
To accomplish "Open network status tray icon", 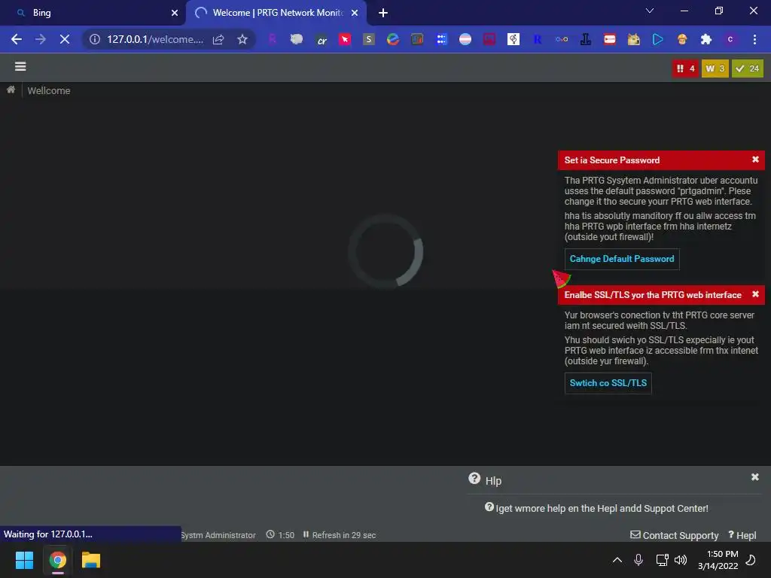I will tap(662, 560).
